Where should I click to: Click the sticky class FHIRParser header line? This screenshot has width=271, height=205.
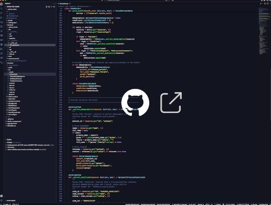[72, 8]
